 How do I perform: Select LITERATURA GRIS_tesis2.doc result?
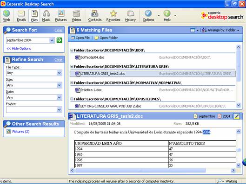pyautogui.click(x=153, y=74)
